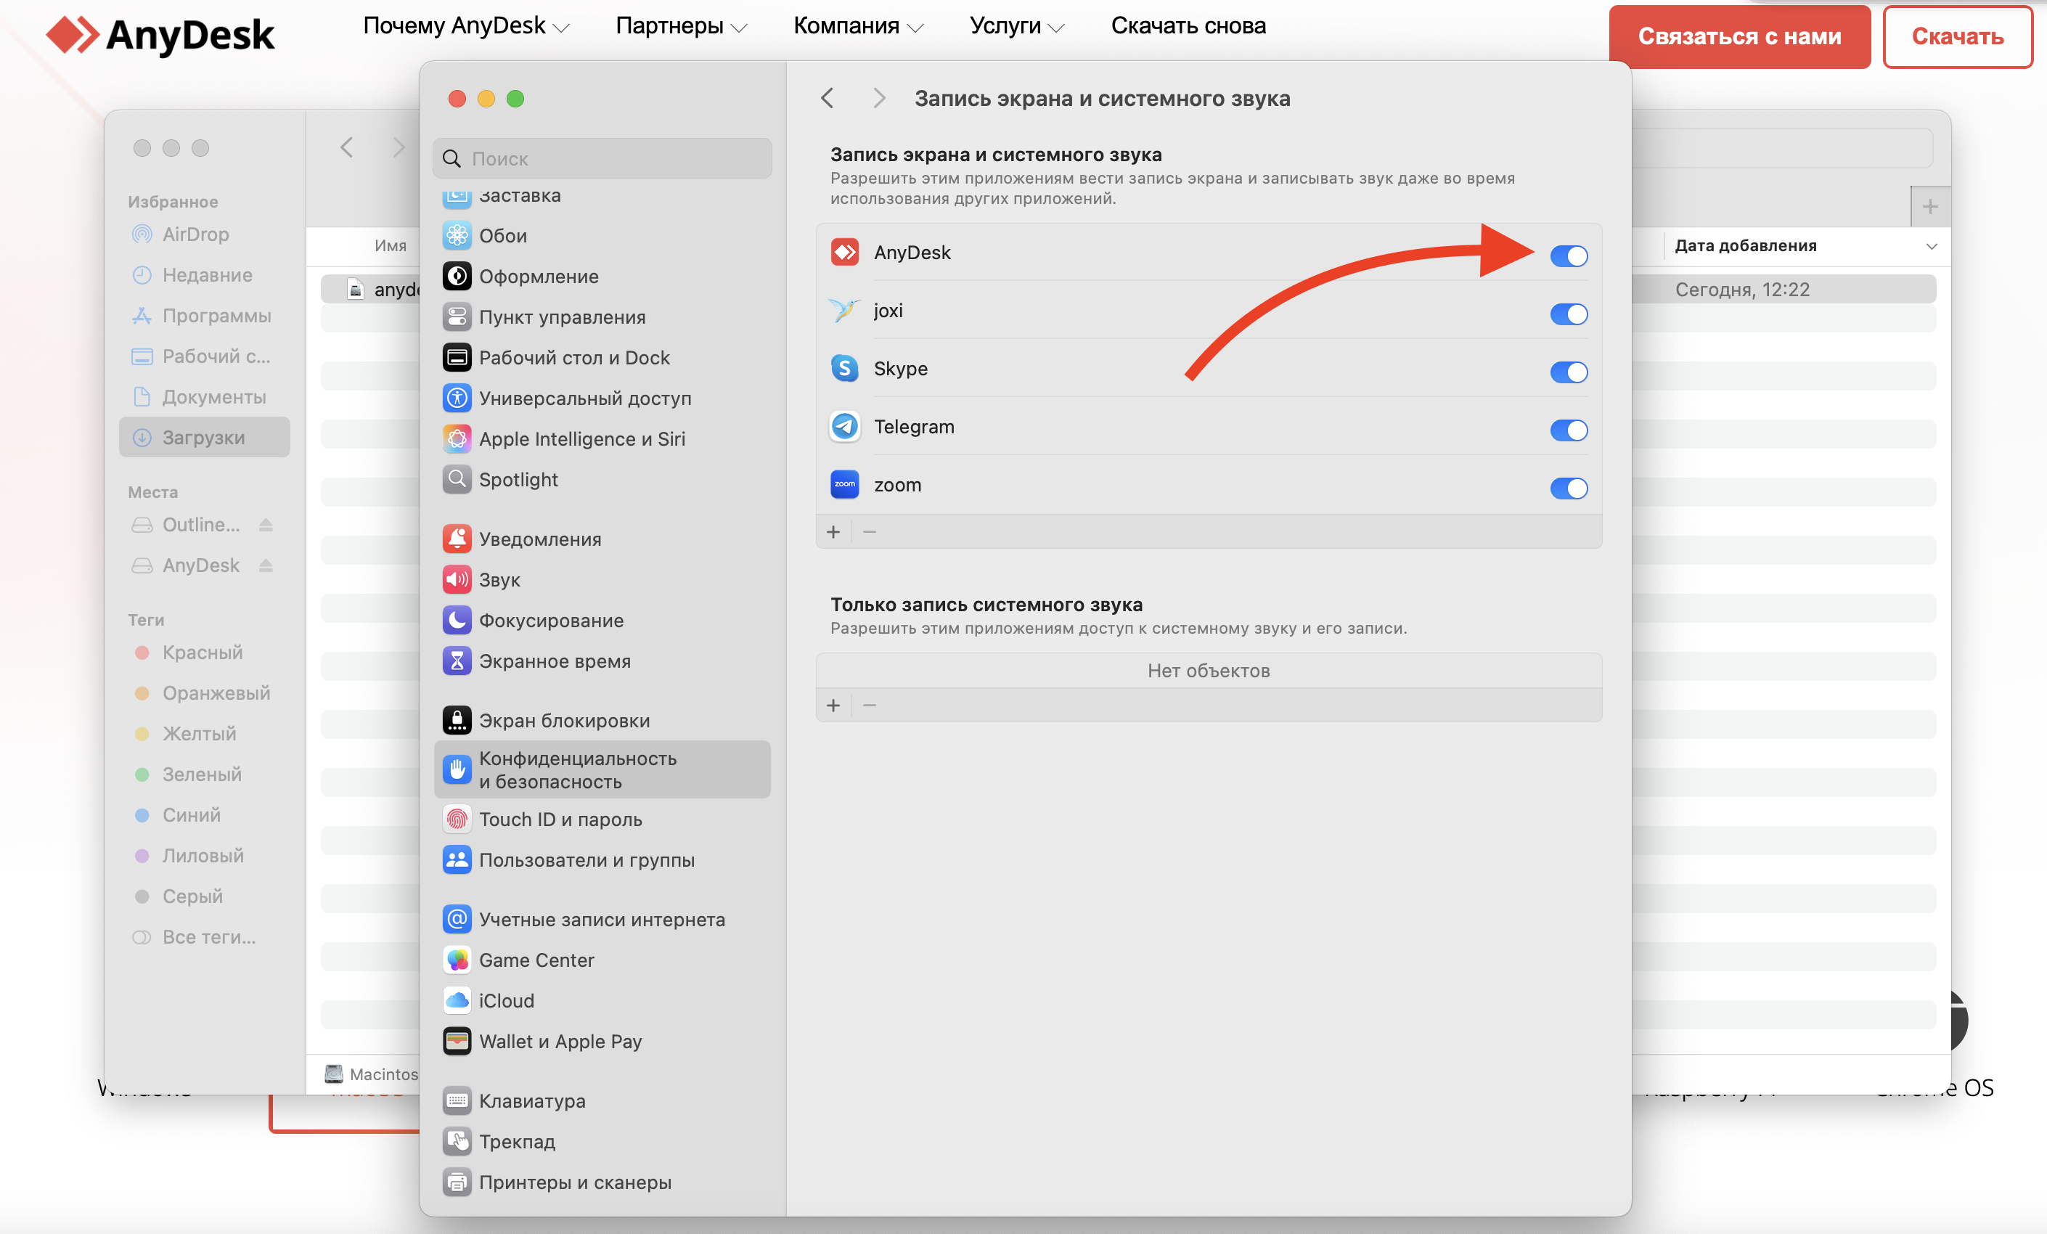Screen dimensions: 2047x1234
Task: Click the AnyDesk app icon in permissions list
Action: click(845, 252)
